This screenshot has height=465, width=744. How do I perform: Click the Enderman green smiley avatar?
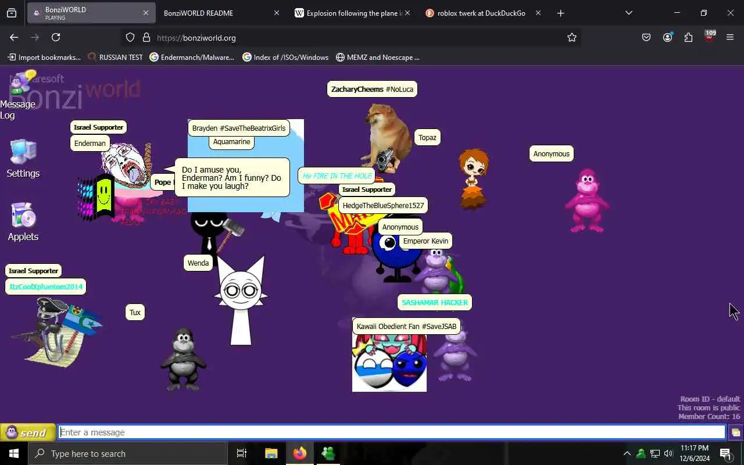coord(103,198)
